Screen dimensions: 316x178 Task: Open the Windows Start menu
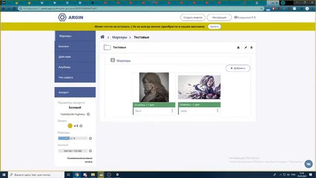coord(3,175)
